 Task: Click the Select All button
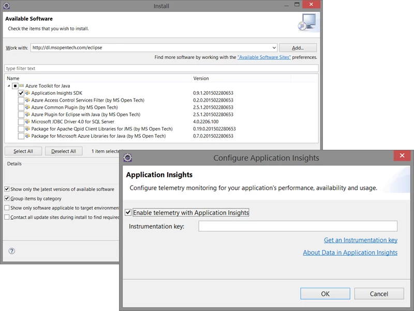coord(23,151)
